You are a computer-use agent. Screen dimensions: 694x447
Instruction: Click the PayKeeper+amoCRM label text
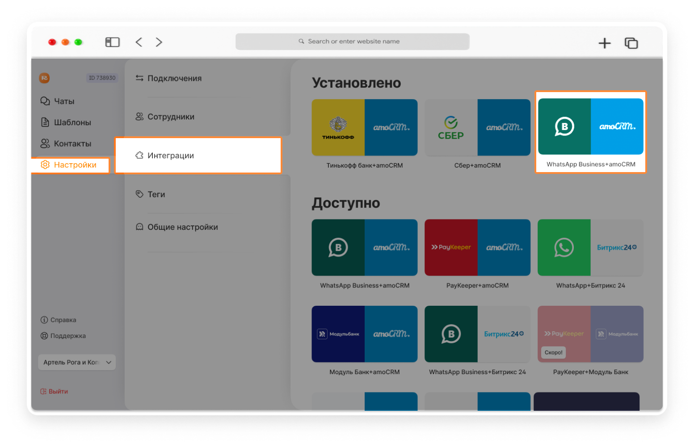click(477, 286)
